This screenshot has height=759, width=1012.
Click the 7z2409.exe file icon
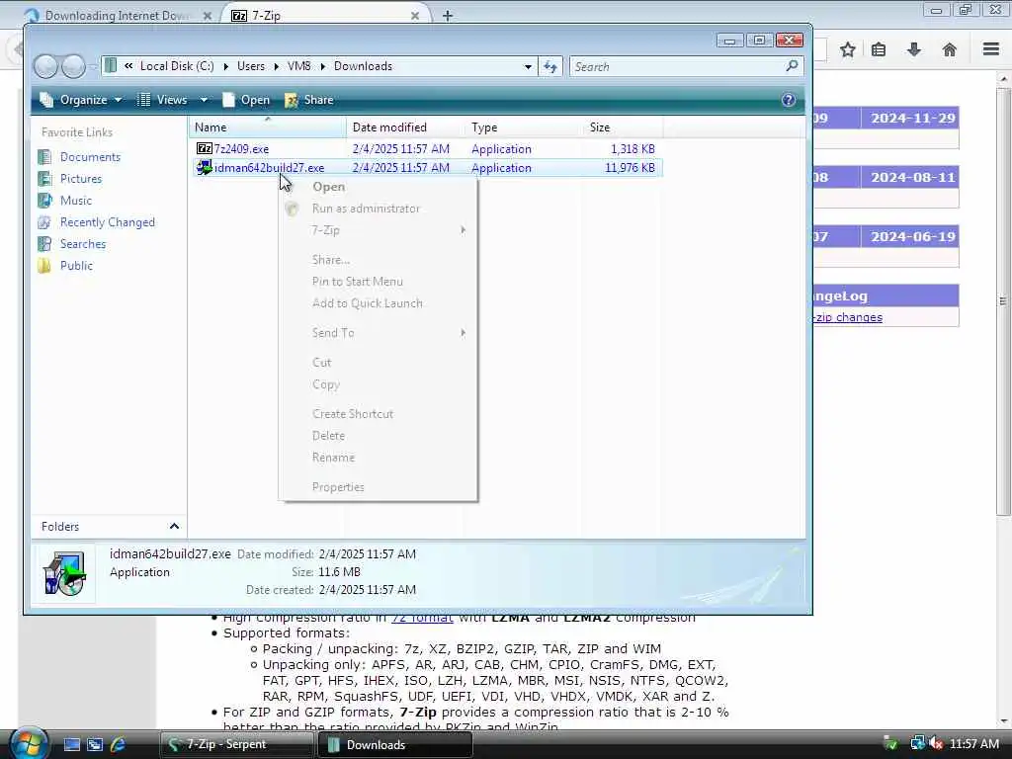coord(204,148)
